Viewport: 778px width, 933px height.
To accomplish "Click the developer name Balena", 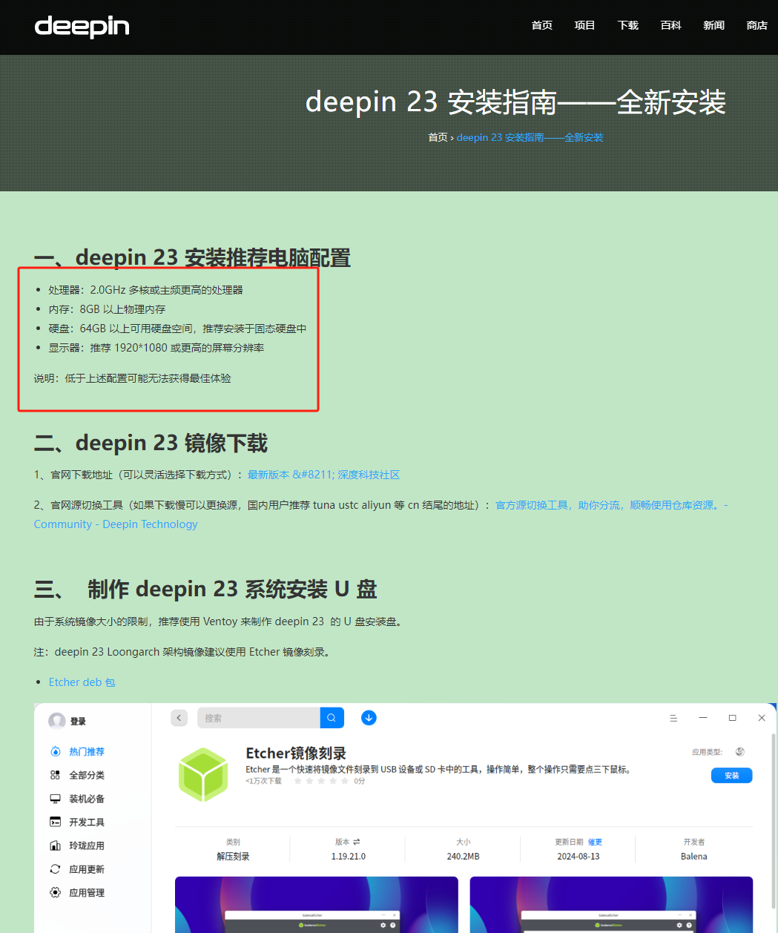I will click(694, 857).
